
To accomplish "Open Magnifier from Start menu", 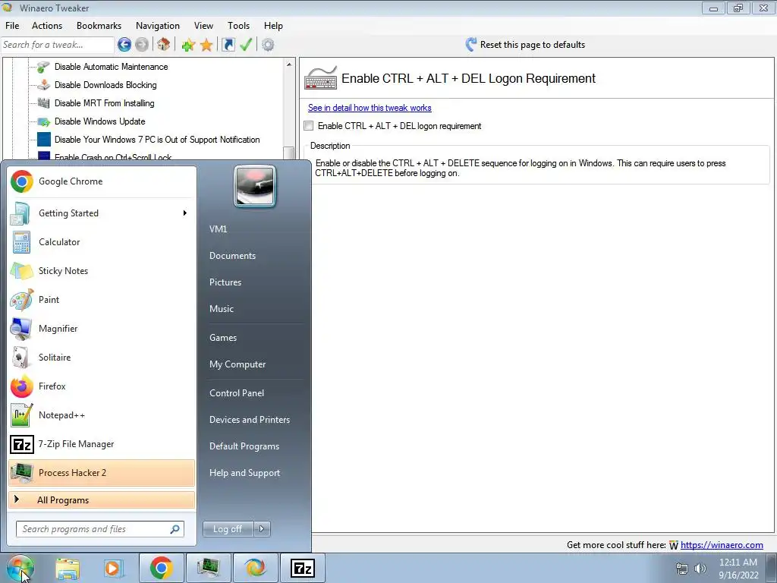I will coord(101,328).
